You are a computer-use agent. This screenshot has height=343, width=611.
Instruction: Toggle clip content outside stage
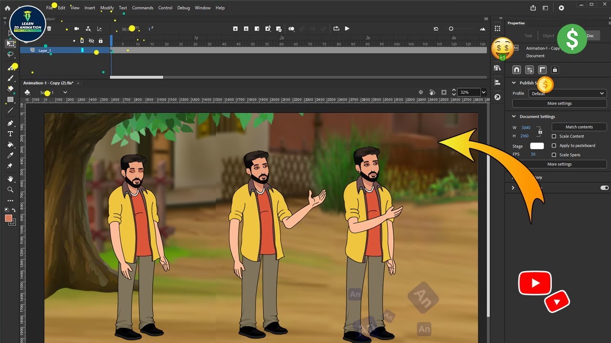click(444, 92)
